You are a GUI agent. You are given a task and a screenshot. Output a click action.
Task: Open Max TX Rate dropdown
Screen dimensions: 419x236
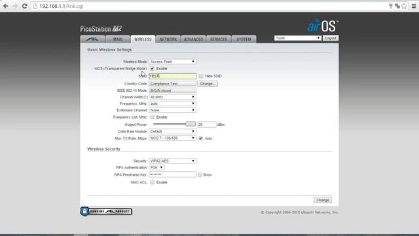click(x=172, y=138)
